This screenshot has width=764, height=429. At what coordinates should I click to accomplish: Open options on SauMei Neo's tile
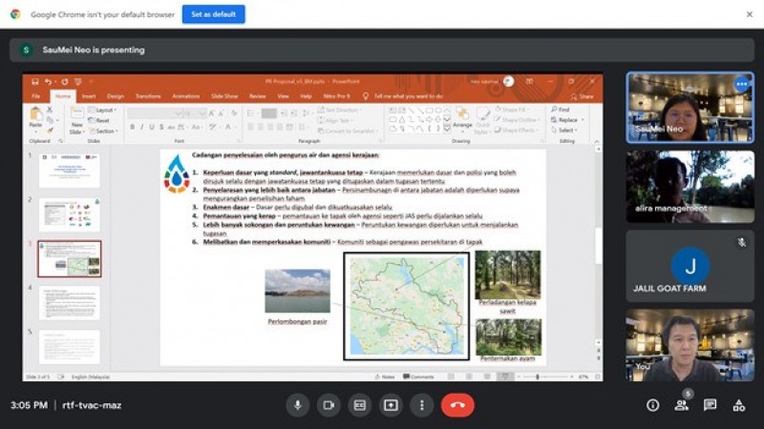(x=741, y=85)
